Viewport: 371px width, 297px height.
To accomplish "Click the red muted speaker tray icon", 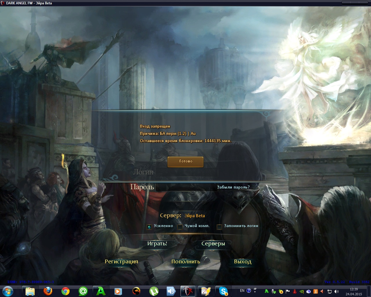I will (x=322, y=291).
